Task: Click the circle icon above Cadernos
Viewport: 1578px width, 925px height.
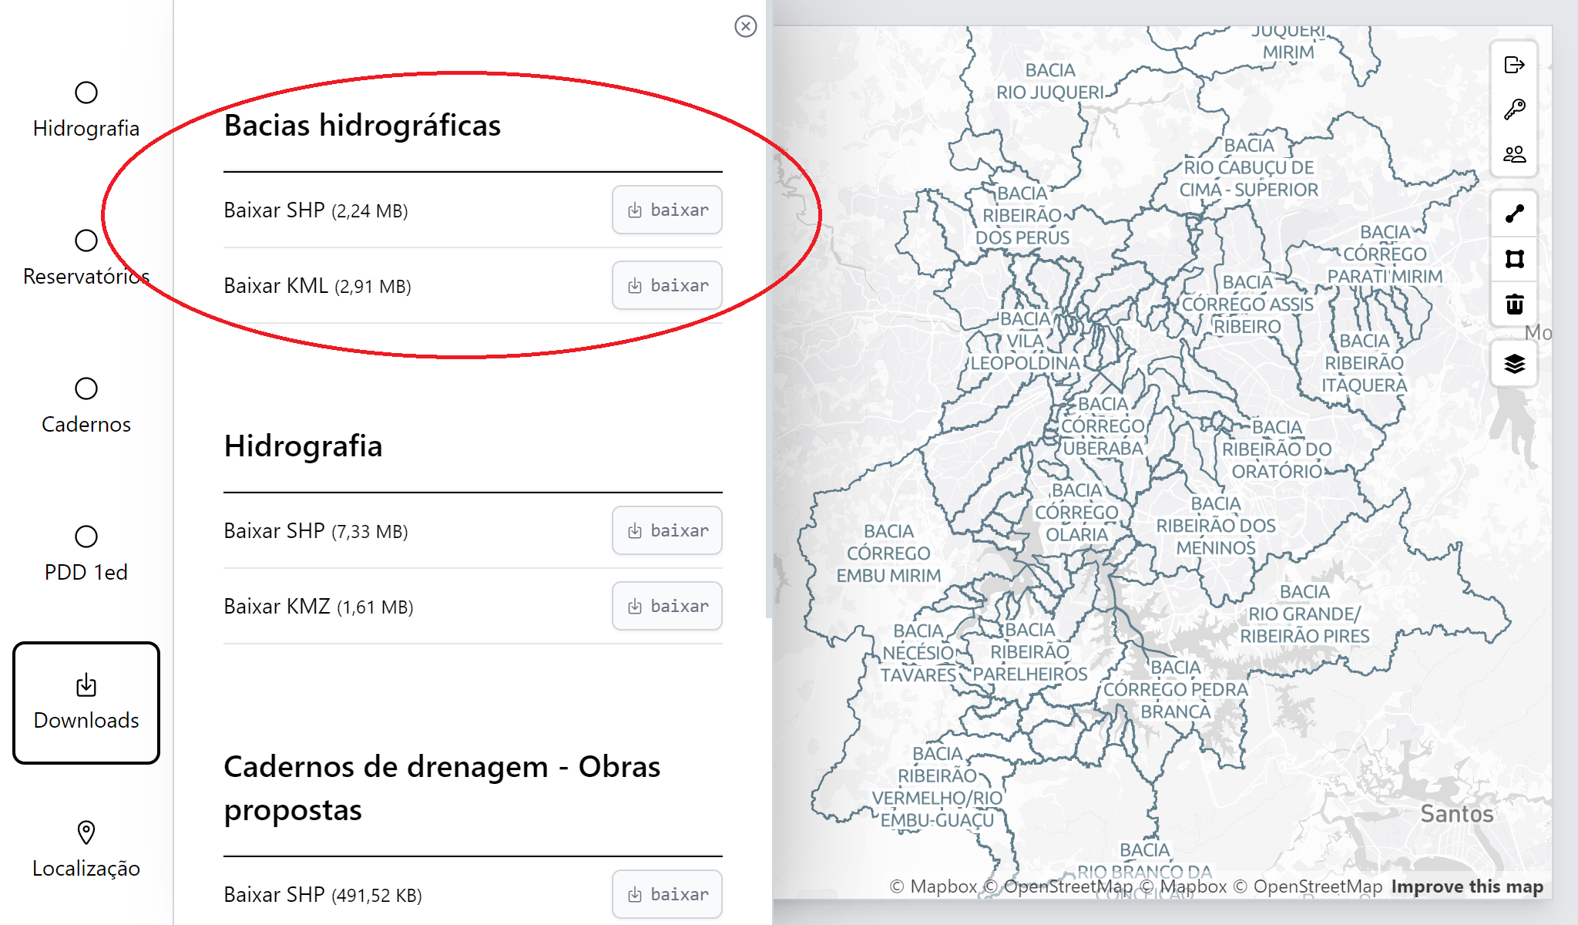Action: (x=86, y=388)
